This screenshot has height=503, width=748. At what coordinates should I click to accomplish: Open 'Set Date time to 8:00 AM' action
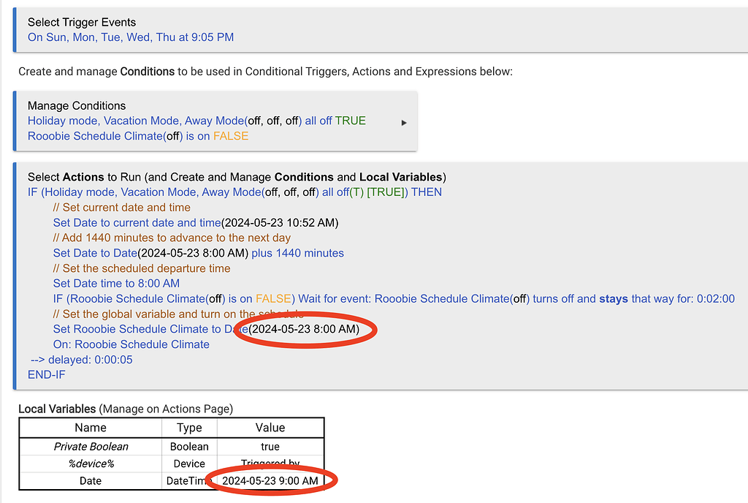click(x=116, y=284)
